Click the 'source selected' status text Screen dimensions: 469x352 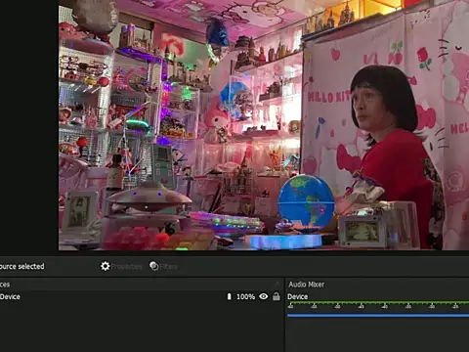pyautogui.click(x=22, y=266)
